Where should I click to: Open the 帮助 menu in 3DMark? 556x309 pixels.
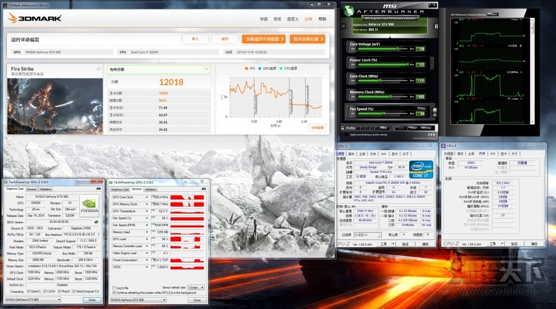click(323, 19)
